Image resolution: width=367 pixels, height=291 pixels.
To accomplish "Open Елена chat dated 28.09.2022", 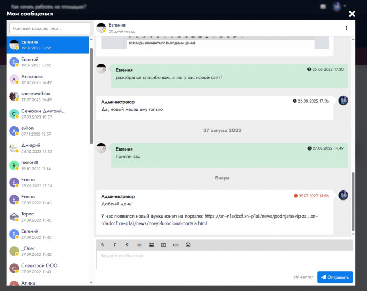I will pyautogui.click(x=48, y=182).
